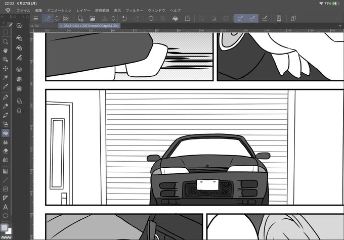Viewport: 344px width, 240px height.
Task: Select the Ruler triangle tool
Action: 5,198
